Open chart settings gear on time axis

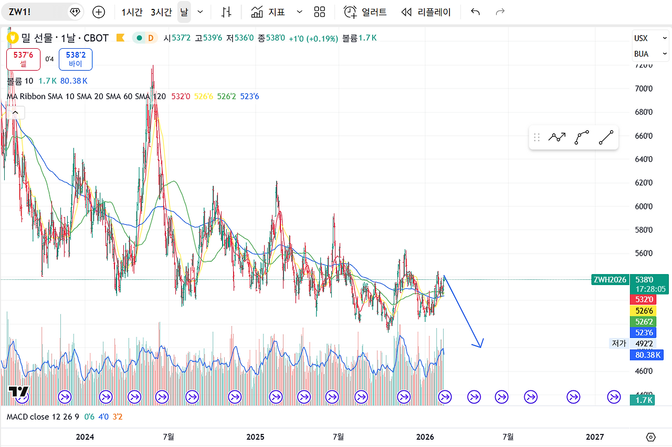(x=651, y=437)
